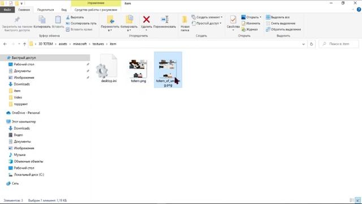
Task: Open pinned Images (Изображения) under Quick access
Action: pos(24,78)
